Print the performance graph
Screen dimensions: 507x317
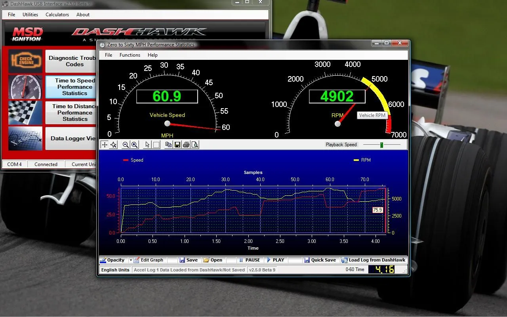tap(186, 145)
